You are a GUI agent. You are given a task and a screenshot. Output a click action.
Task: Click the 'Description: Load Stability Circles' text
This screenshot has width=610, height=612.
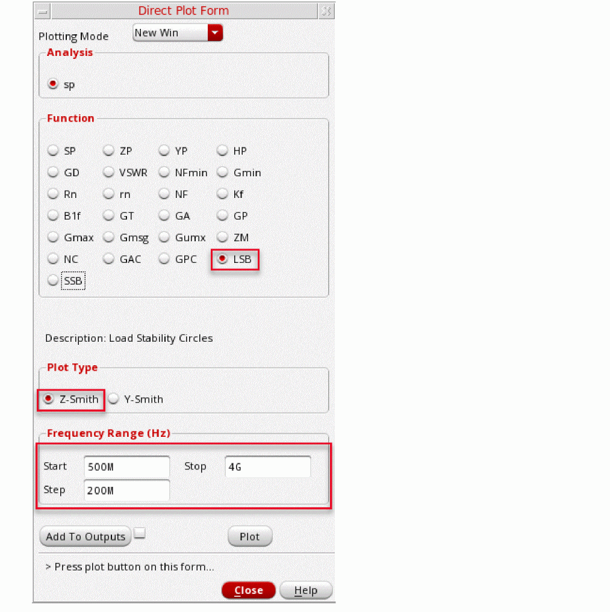(129, 338)
